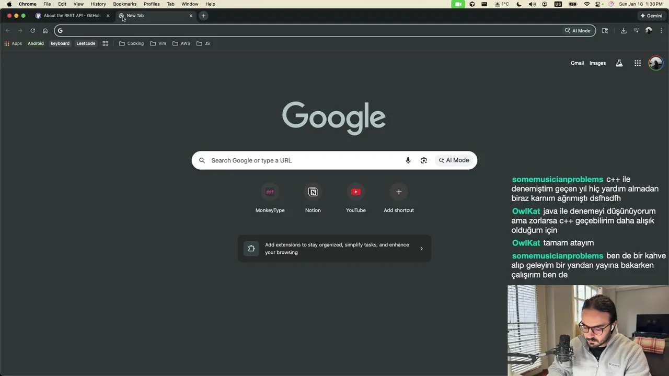Open the Google apps grid
Viewport: 669px width, 376px height.
tap(638, 63)
